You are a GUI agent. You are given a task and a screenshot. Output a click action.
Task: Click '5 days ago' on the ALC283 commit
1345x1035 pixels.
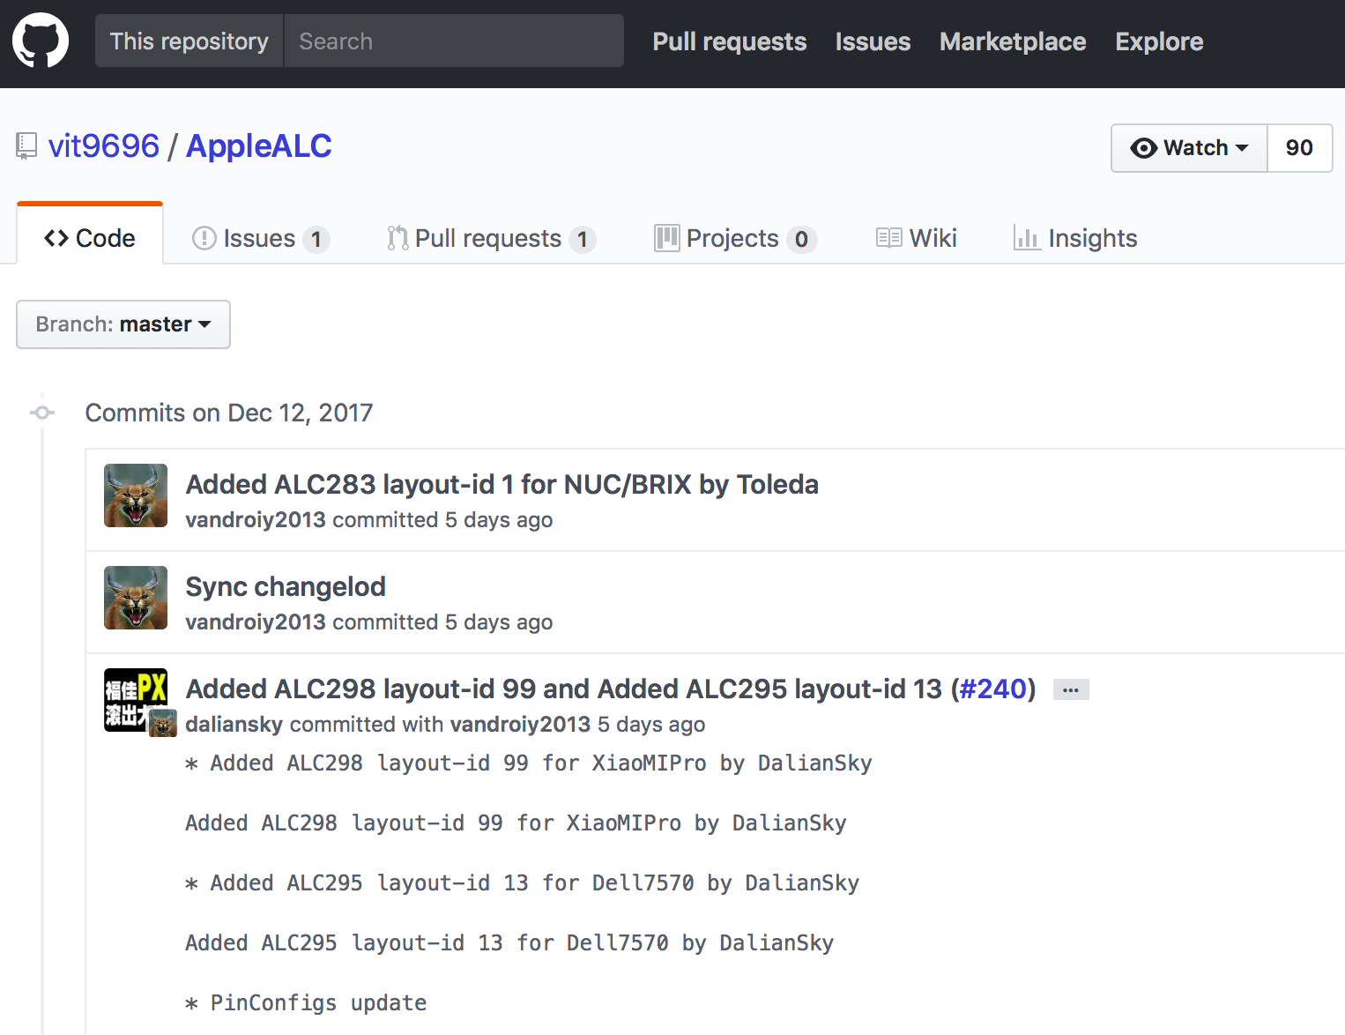coord(499,520)
